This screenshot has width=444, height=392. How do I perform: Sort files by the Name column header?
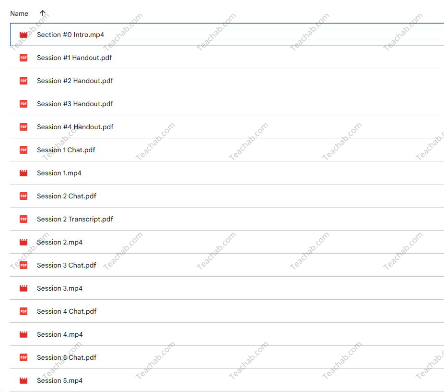coord(19,13)
